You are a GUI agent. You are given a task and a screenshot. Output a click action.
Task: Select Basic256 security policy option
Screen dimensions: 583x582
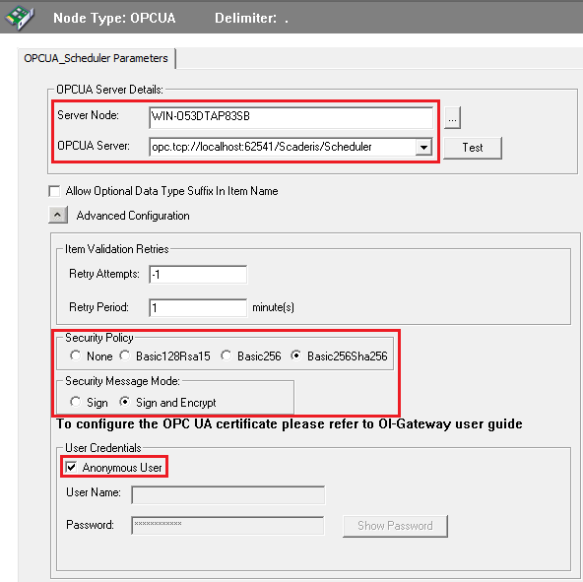[x=227, y=356]
